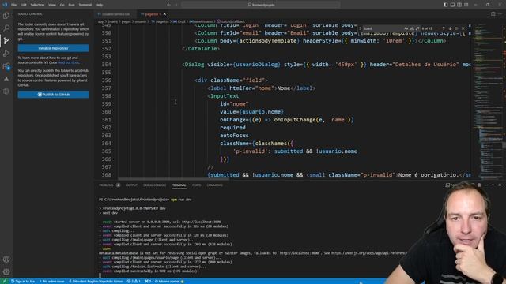Go to previous match in find widget
Viewport: 506px width, 284px height.
[x=444, y=28]
